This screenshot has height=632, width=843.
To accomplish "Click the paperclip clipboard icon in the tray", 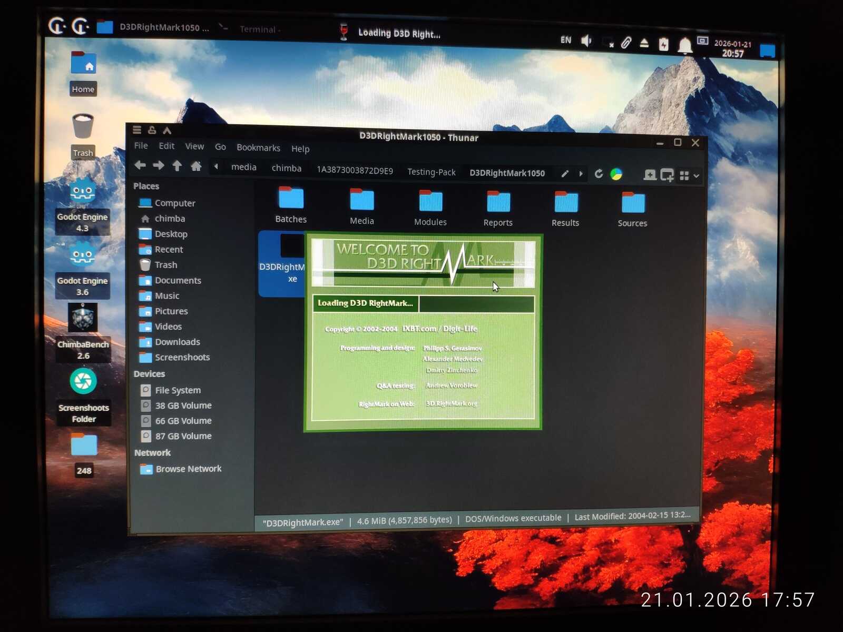I will [x=626, y=43].
